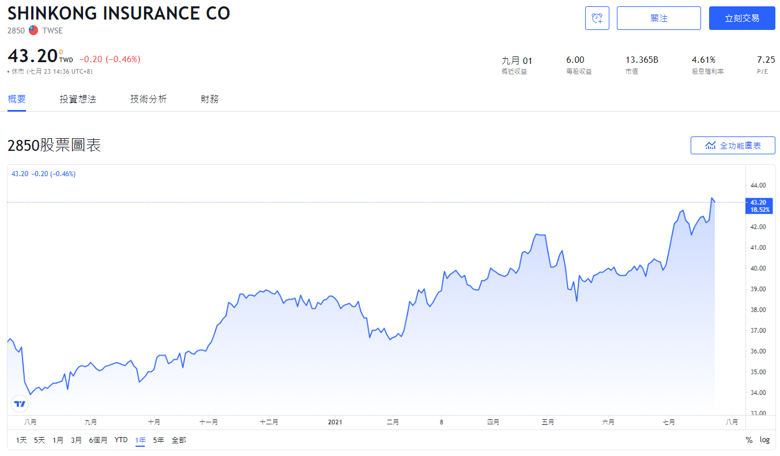Click the chart icon in 全功能圖表 button
Viewport: 780px width, 456px height.
pos(710,146)
